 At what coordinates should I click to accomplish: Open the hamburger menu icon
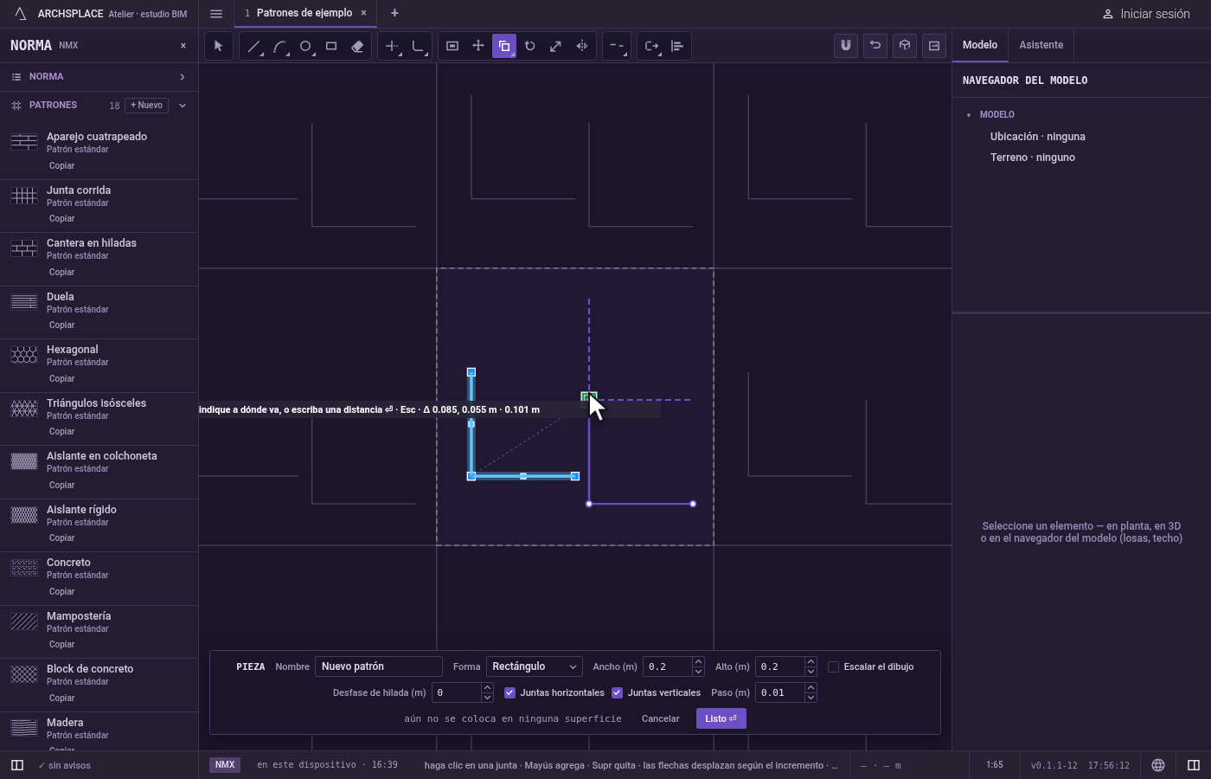tap(216, 13)
